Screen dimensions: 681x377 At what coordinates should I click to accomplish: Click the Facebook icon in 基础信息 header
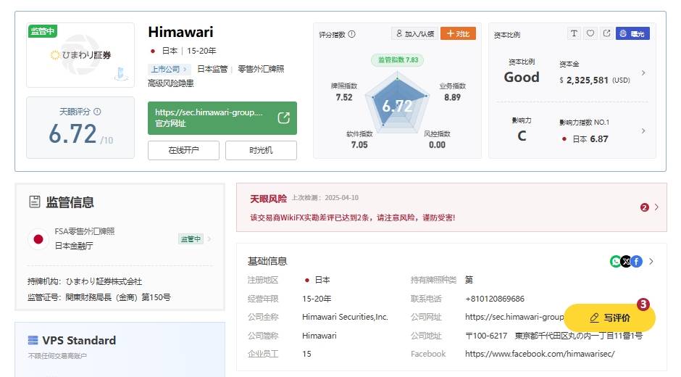(x=636, y=261)
